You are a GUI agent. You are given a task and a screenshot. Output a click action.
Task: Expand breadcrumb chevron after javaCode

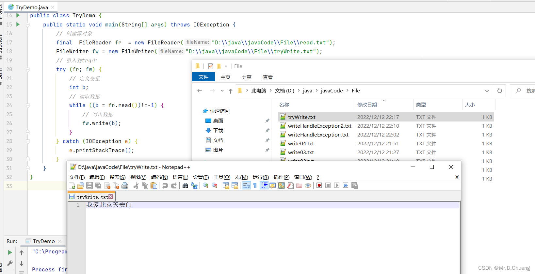347,90
